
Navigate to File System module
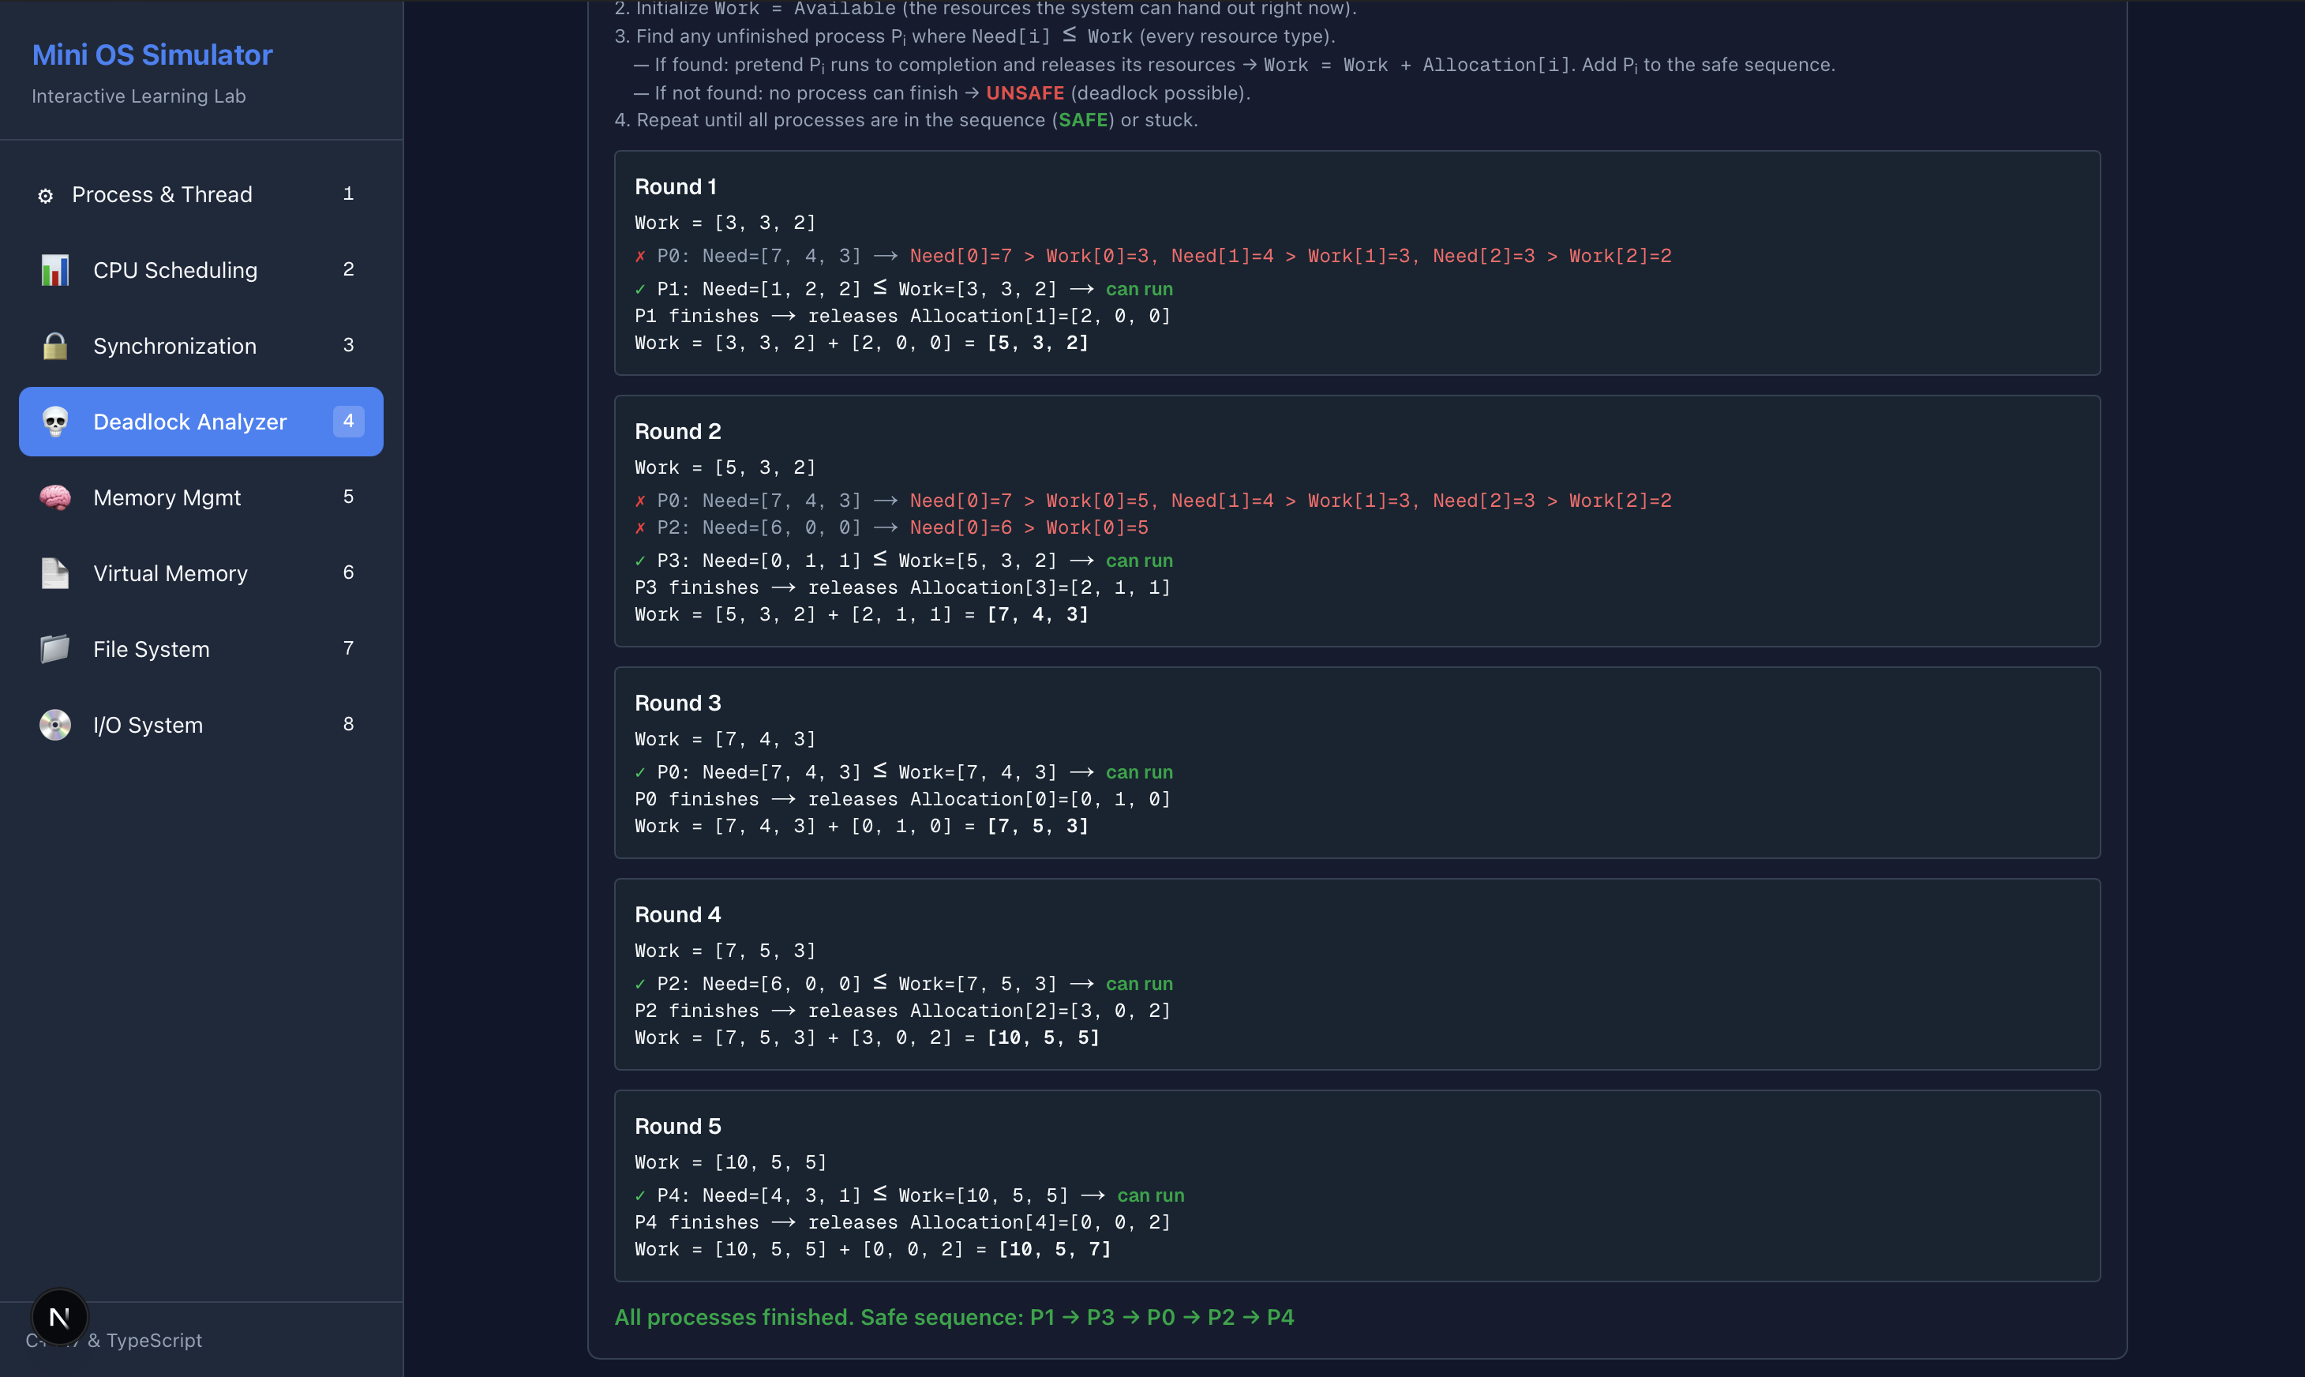tap(152, 650)
